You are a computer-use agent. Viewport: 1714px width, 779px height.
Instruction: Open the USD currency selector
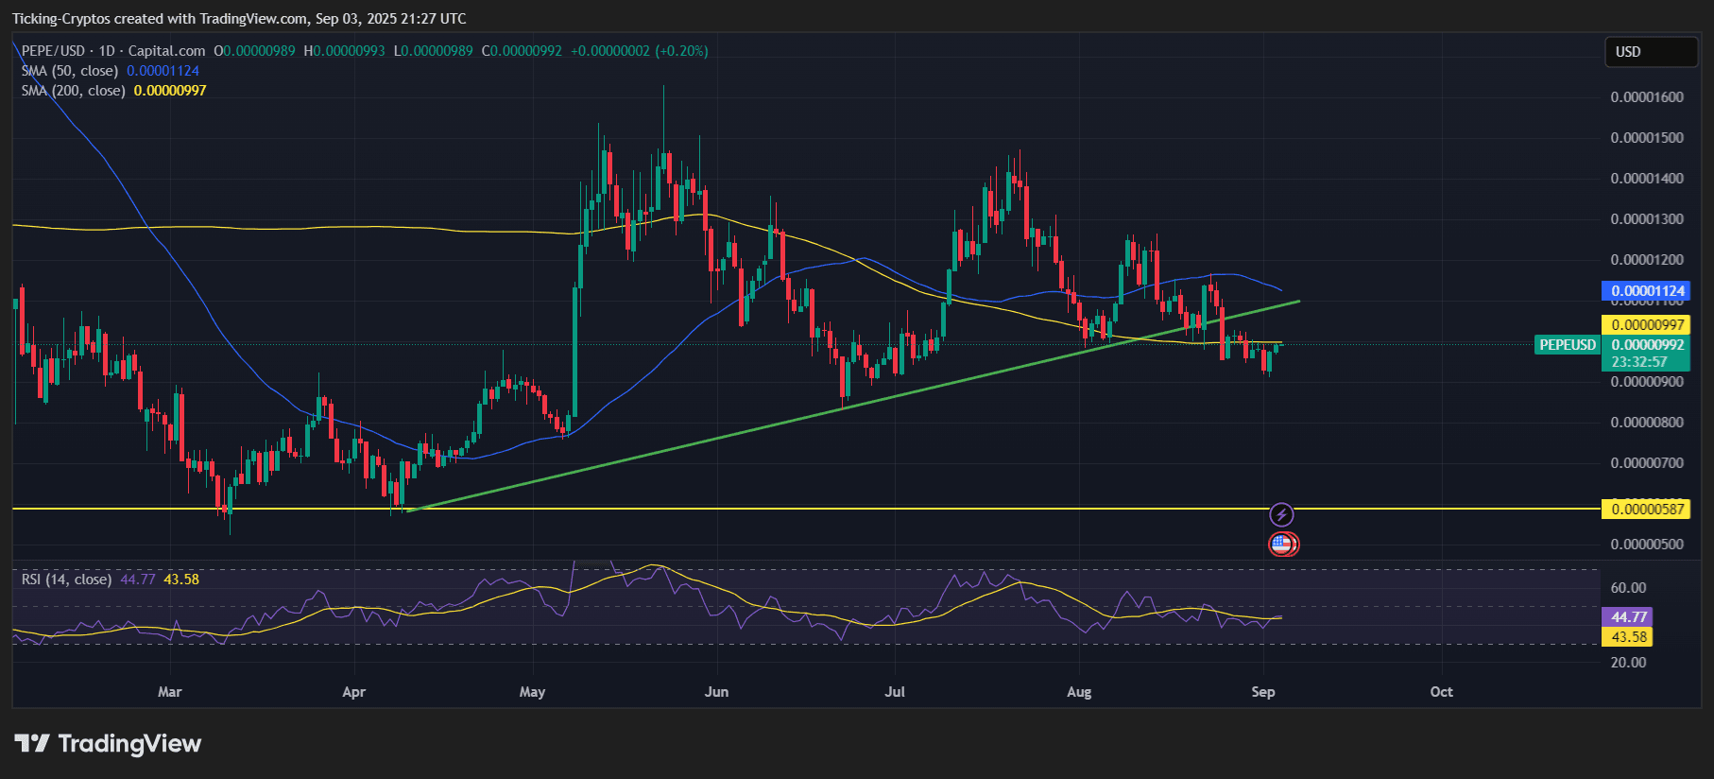tap(1651, 52)
